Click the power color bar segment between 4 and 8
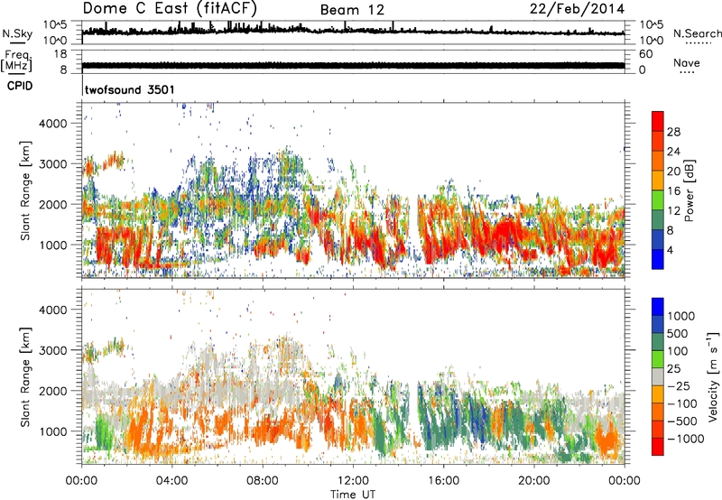The image size is (722, 500). [658, 240]
